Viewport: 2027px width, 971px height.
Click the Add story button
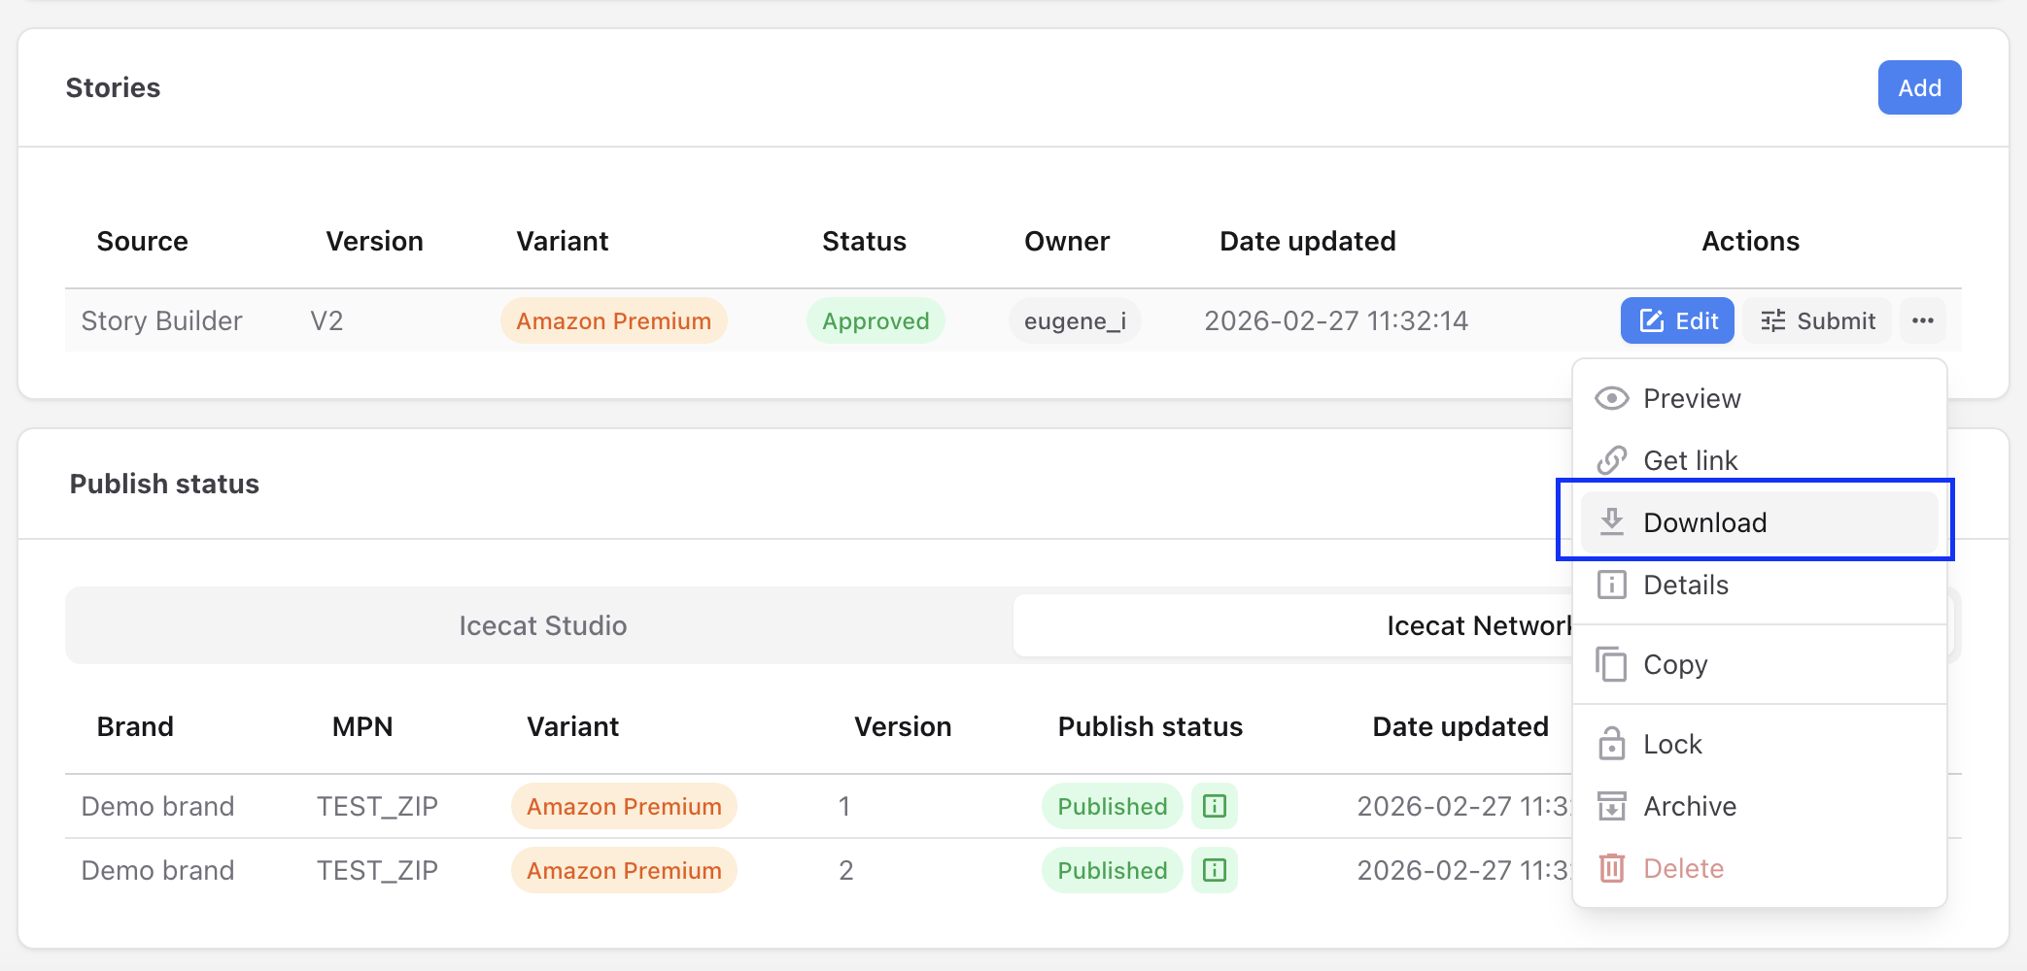(x=1918, y=87)
